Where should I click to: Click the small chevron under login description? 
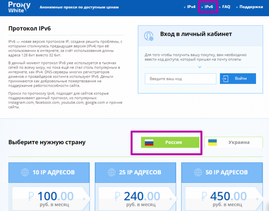click(x=200, y=67)
